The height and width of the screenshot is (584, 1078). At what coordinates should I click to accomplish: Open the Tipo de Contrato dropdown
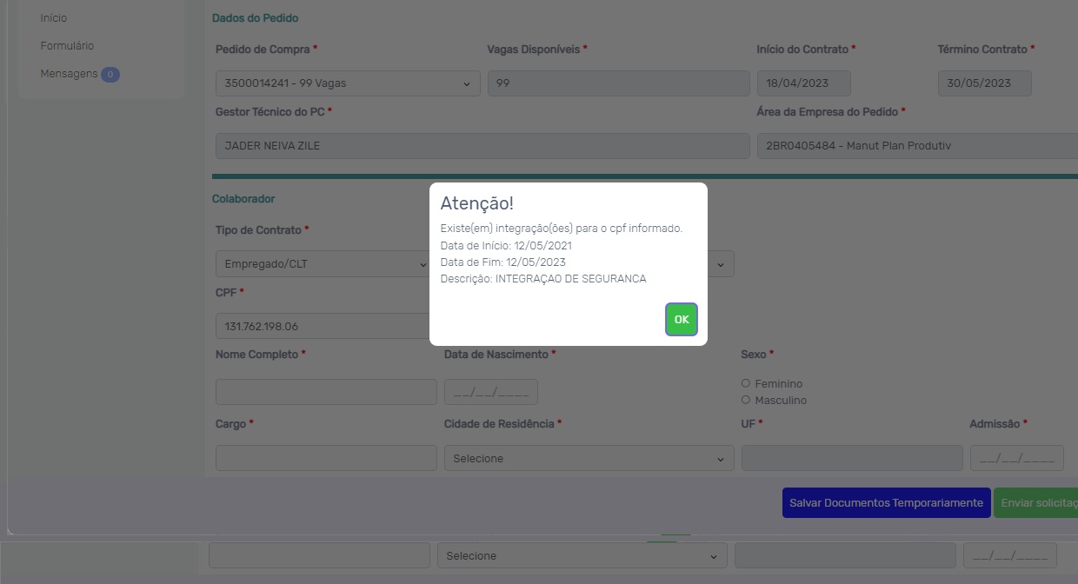coord(322,264)
